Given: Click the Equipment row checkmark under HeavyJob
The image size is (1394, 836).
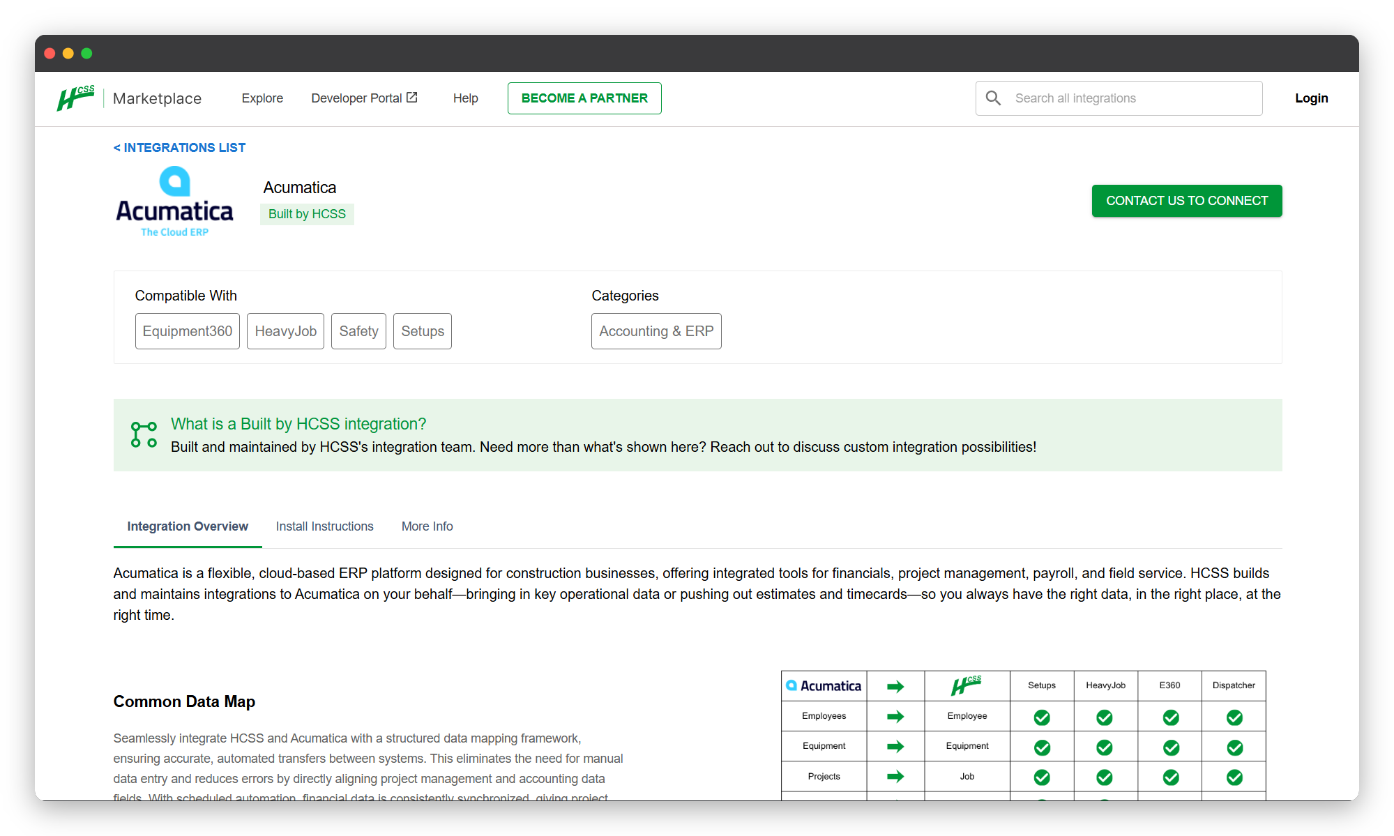Looking at the screenshot, I should (1105, 747).
